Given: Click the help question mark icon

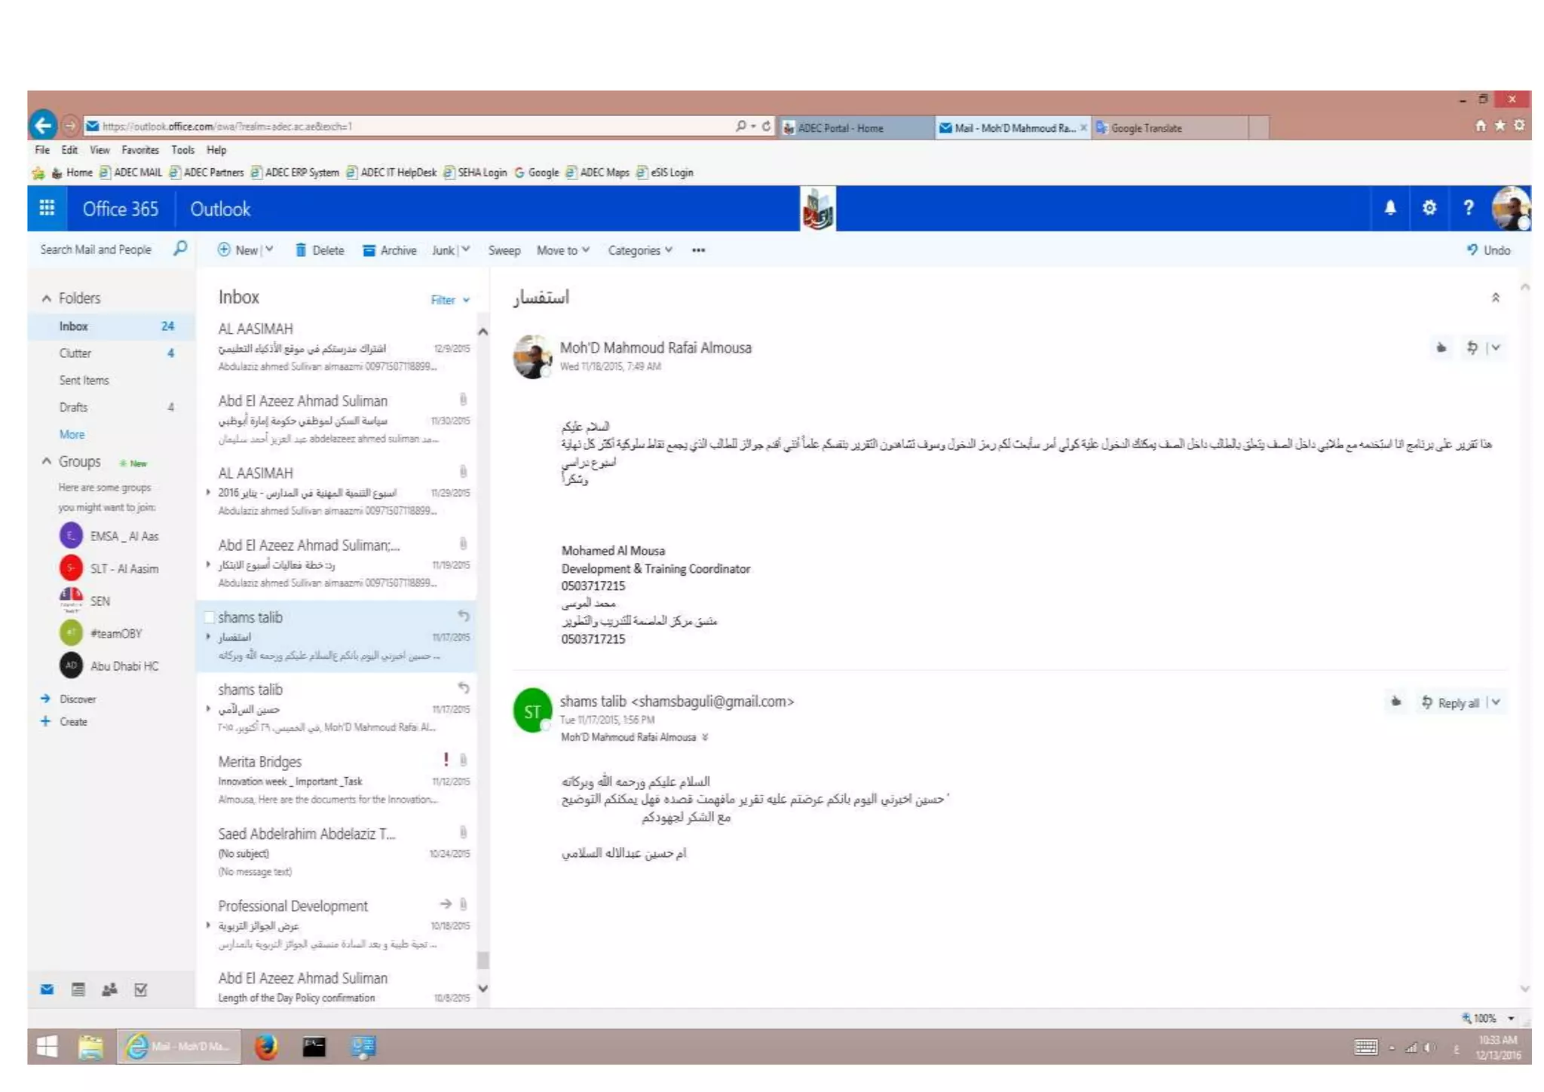Looking at the screenshot, I should 1468,208.
